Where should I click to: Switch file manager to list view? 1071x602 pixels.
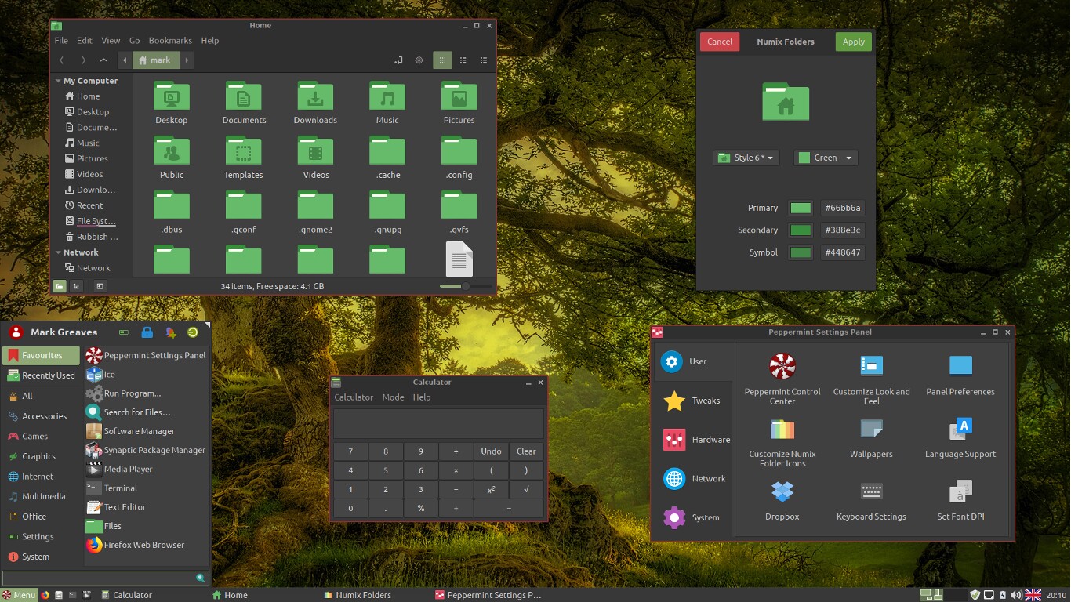coord(463,60)
